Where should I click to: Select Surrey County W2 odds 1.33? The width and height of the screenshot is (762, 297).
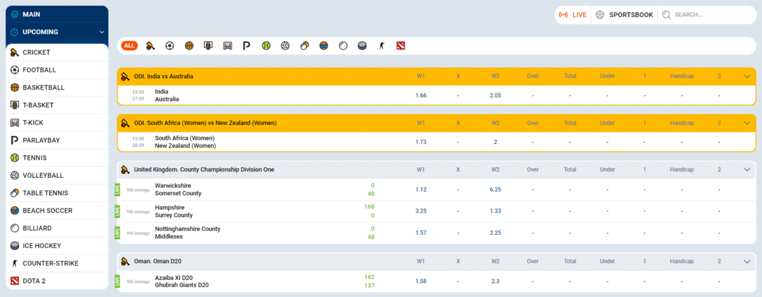coord(495,211)
